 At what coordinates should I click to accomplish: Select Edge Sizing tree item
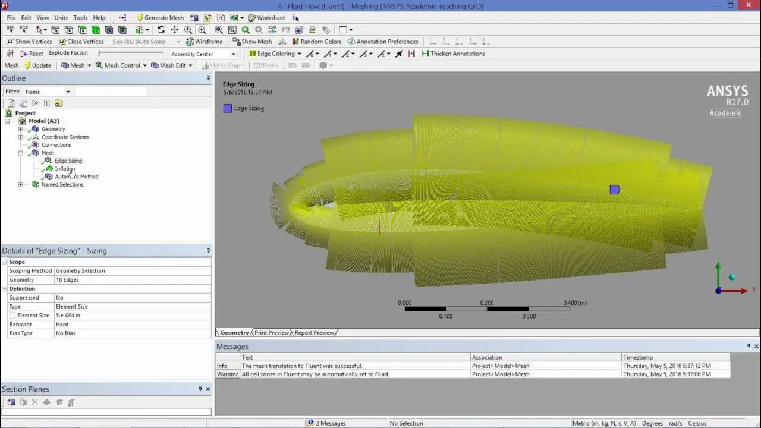[x=68, y=160]
